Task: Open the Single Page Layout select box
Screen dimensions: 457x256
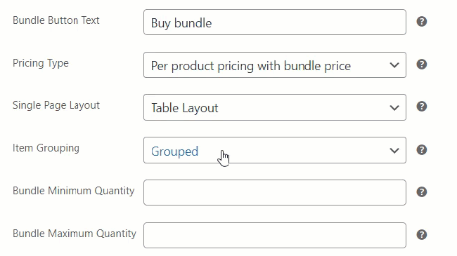Action: click(x=274, y=107)
